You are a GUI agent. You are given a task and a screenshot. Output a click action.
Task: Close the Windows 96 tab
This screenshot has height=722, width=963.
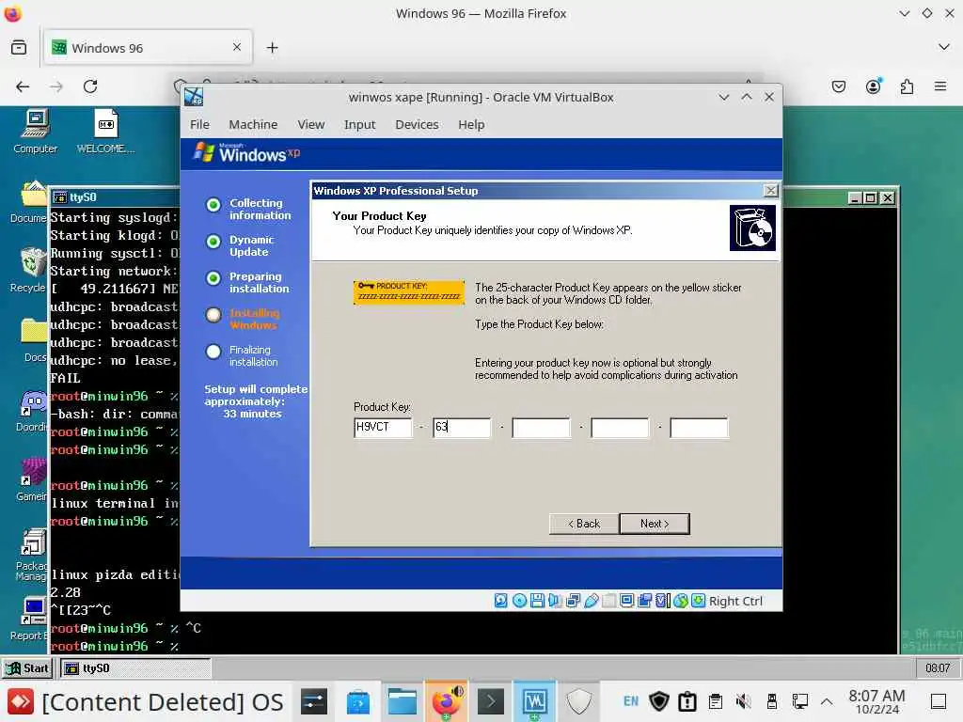click(x=237, y=47)
